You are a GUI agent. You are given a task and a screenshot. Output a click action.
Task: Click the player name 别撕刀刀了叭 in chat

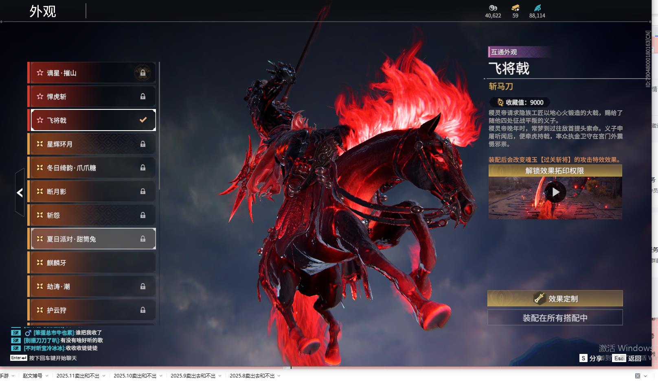42,341
